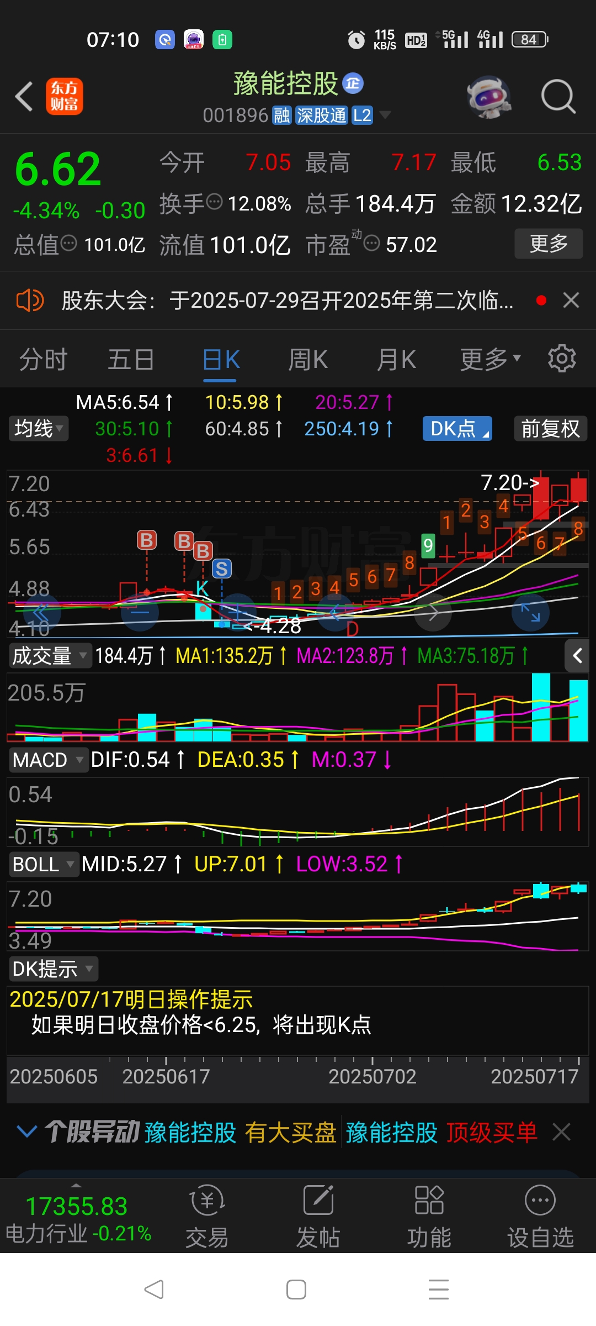
Task: Open the BOLL indicator dropdown
Action: point(43,864)
